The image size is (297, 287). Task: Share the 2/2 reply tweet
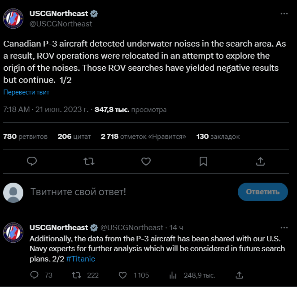[240, 274]
